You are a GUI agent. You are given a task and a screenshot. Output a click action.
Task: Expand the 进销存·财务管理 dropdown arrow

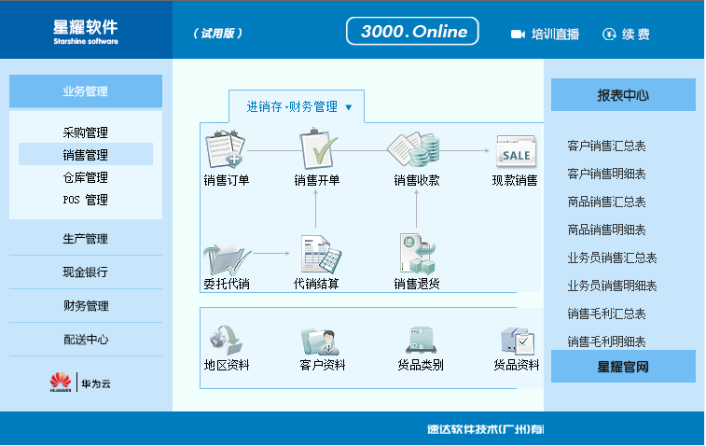[349, 107]
